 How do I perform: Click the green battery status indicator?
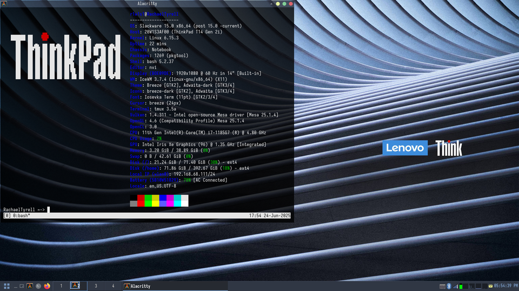point(461,286)
